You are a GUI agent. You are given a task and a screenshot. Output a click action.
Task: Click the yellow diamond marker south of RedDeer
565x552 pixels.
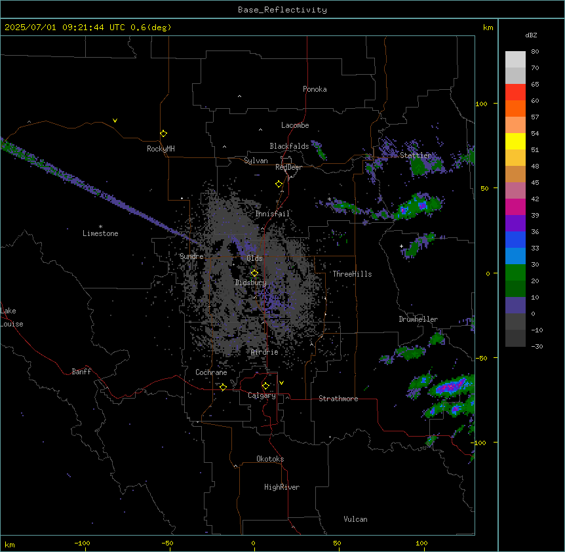(x=279, y=184)
